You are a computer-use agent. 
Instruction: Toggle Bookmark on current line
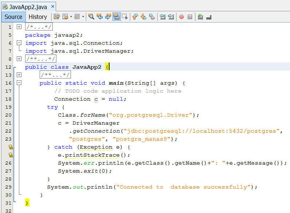point(152,17)
